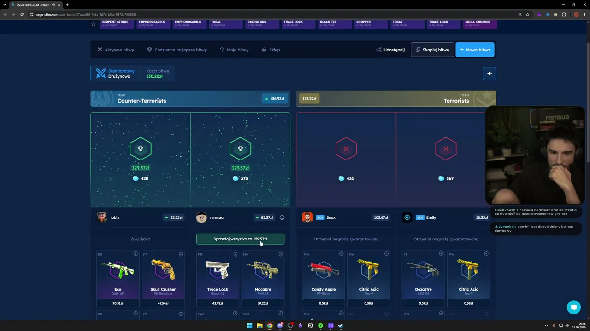The height and width of the screenshot is (331, 590).
Task: Click the 136.92zł Counter-Terrorists total
Action: (274, 98)
